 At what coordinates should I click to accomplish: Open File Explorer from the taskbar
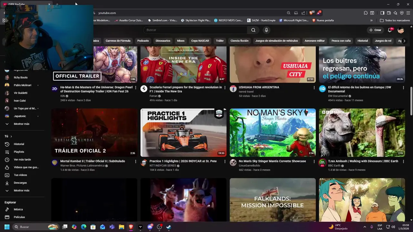tap(121, 227)
